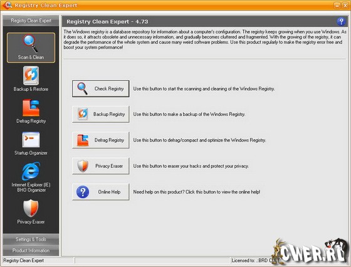
Task: Expand the Product Information section
Action: 31,251
